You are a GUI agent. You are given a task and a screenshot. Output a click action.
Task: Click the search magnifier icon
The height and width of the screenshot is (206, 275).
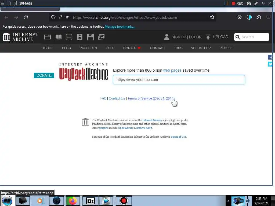click(238, 37)
